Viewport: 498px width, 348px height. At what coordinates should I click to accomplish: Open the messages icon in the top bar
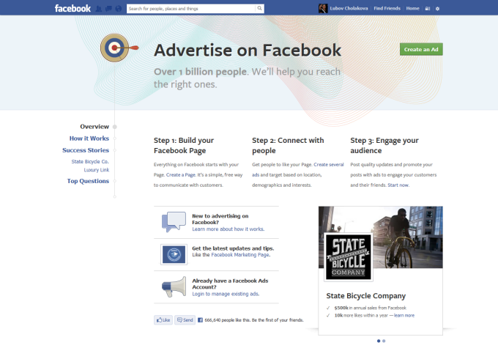click(108, 9)
